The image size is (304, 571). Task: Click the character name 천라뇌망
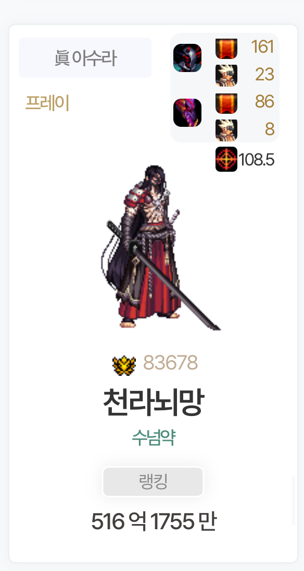(154, 403)
